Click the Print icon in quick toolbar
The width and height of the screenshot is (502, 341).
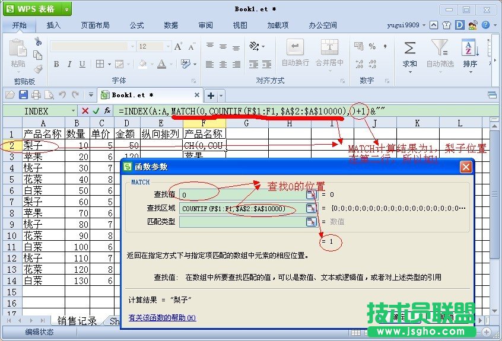point(36,95)
